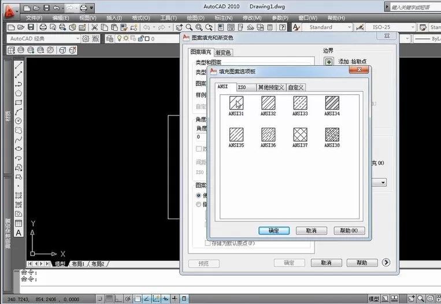The width and height of the screenshot is (441, 304).
Task: Click the 添加:拾取点 boundary button
Action: [x=329, y=62]
